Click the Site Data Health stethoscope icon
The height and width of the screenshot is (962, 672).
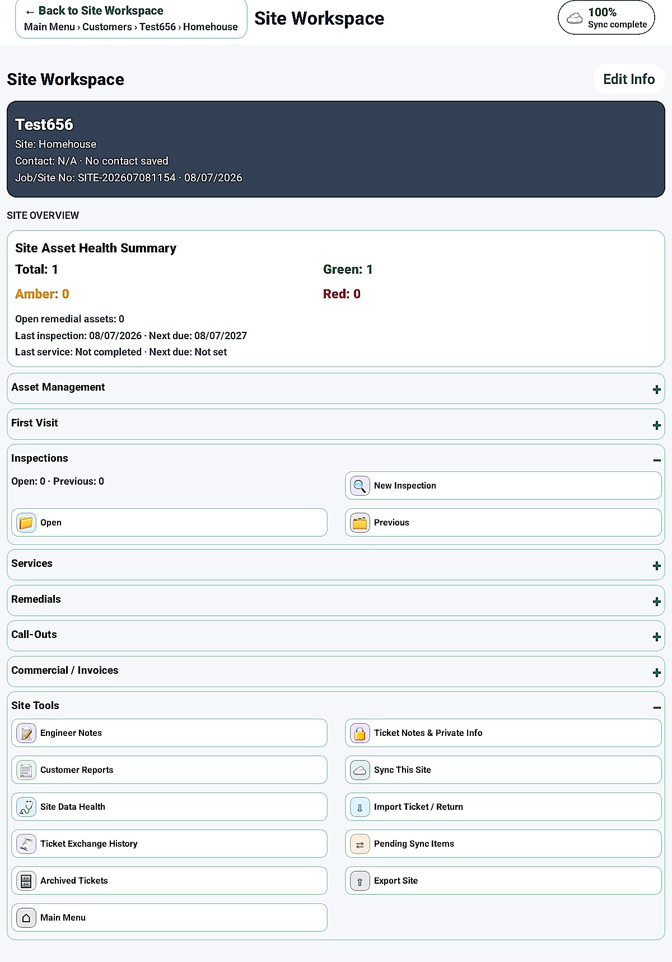click(26, 807)
